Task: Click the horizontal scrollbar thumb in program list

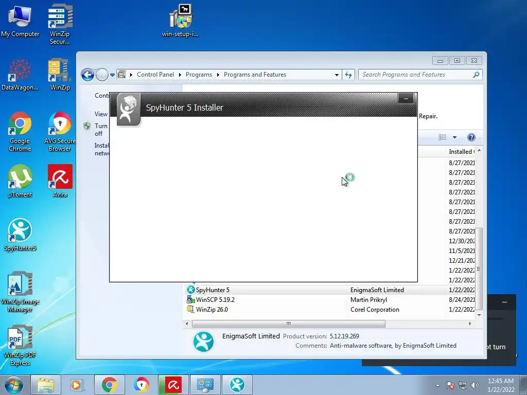Action: pos(288,324)
